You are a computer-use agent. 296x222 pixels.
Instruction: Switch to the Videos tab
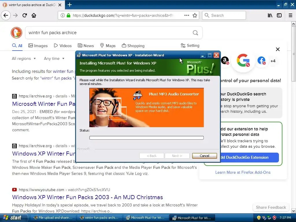[x=63, y=46]
